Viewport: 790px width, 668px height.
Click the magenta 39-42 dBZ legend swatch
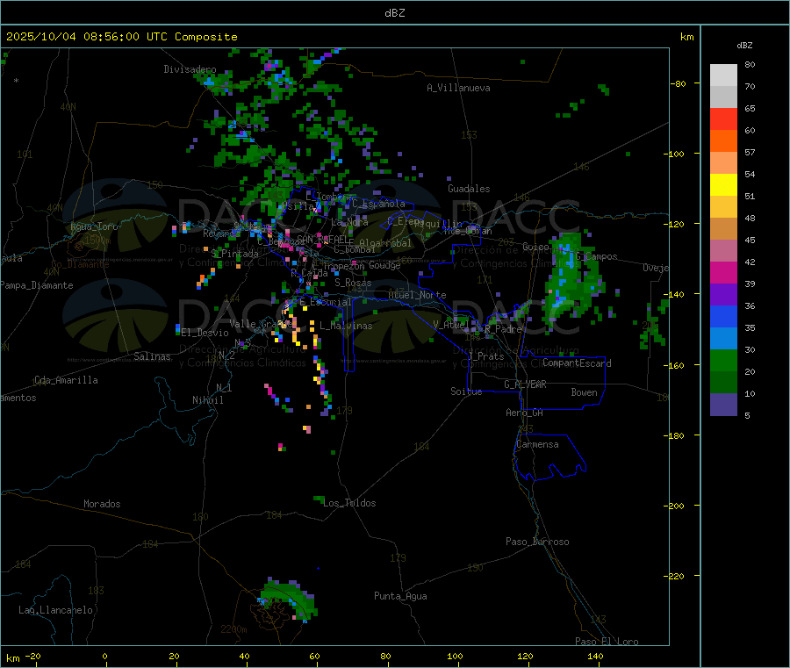(723, 272)
